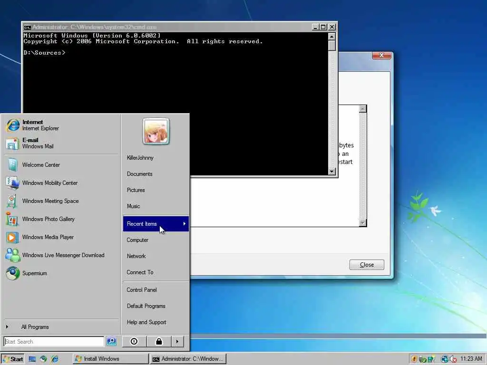Open Computer from the Start menu
This screenshot has height=365, width=487.
tap(156, 240)
